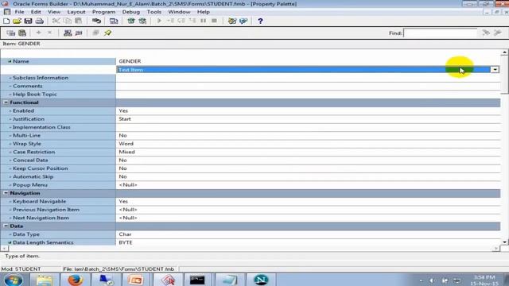The width and height of the screenshot is (509, 286).
Task: Open a file with the Open folder icon
Action: (x=17, y=21)
